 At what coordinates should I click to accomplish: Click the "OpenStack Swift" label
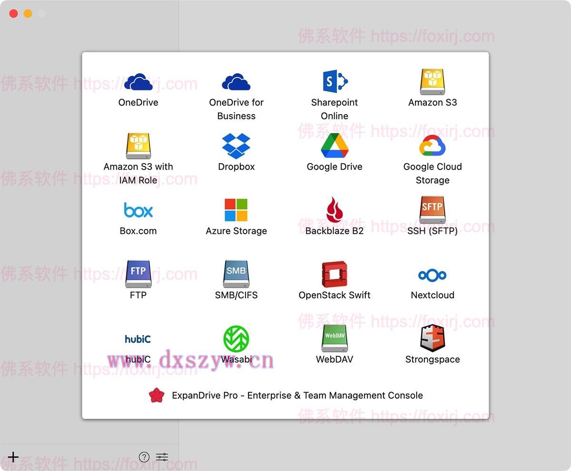pyautogui.click(x=335, y=295)
